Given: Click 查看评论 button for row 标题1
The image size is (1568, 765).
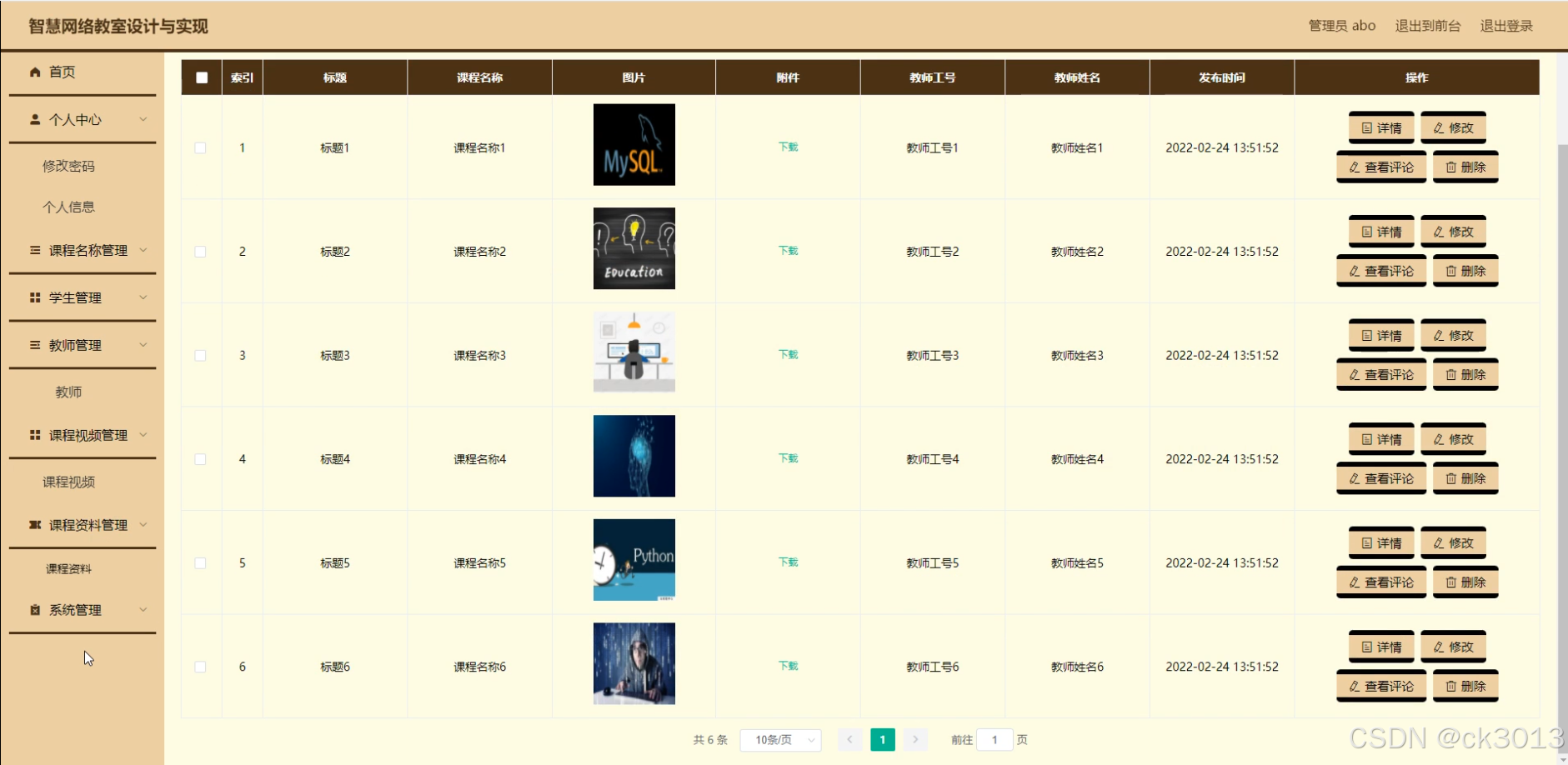Looking at the screenshot, I should pyautogui.click(x=1381, y=167).
